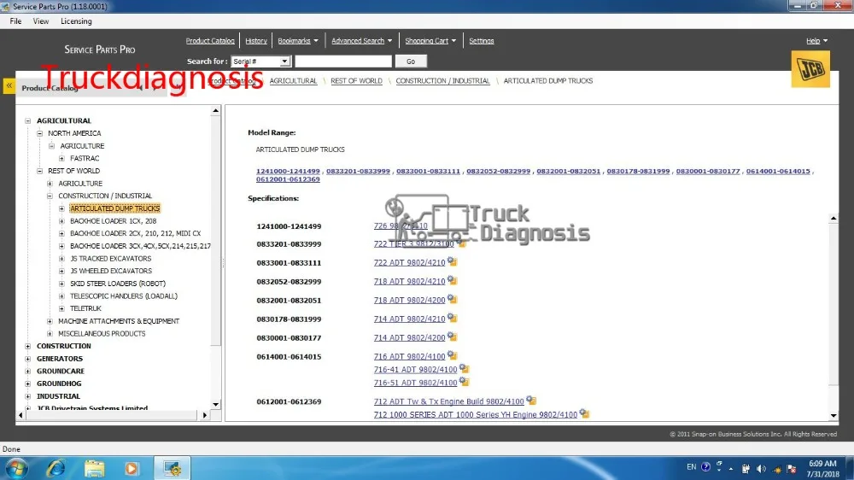Collapse the AGRICULTURAL tree node
Image resolution: width=854 pixels, height=480 pixels.
point(28,121)
